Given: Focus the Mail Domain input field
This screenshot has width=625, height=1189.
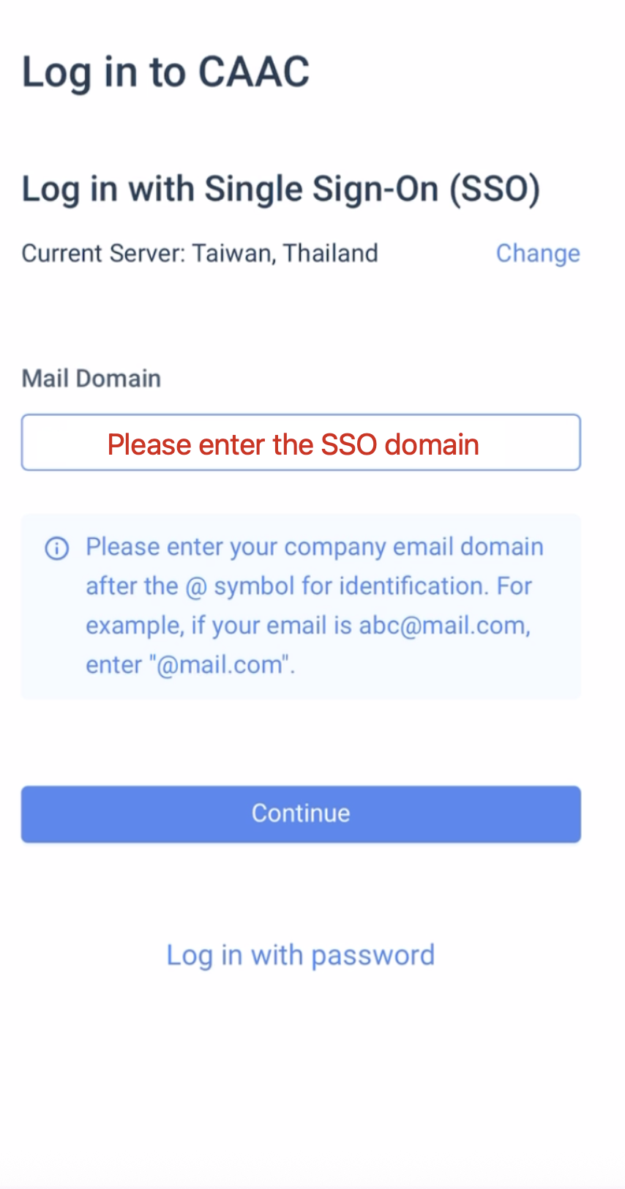Looking at the screenshot, I should 301,442.
